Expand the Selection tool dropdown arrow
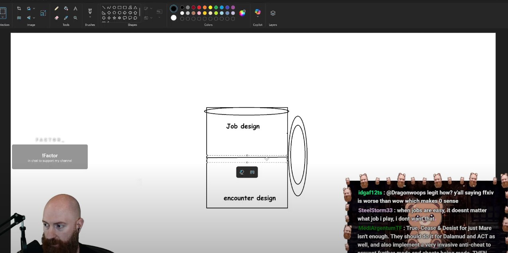The height and width of the screenshot is (253, 508). (x=2, y=17)
